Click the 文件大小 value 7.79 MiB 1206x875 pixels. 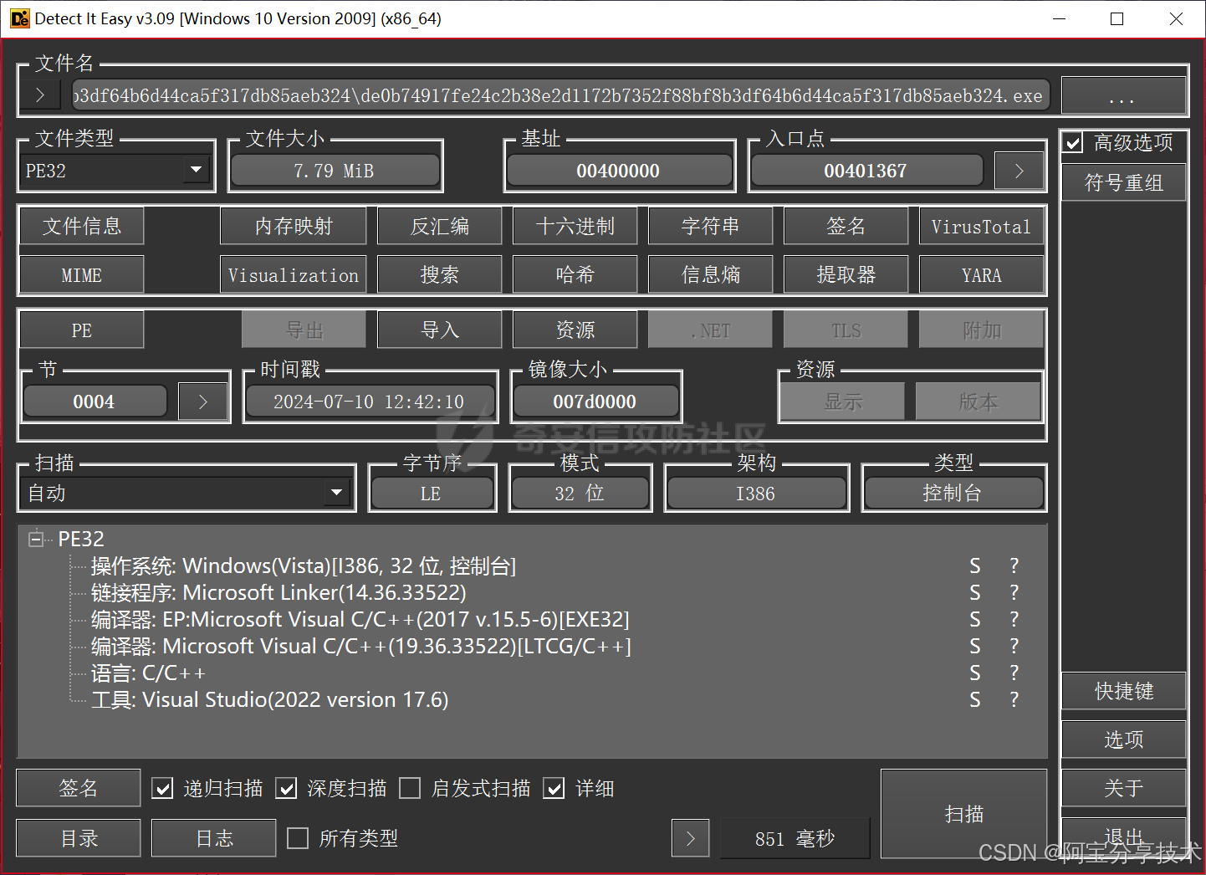pos(335,171)
